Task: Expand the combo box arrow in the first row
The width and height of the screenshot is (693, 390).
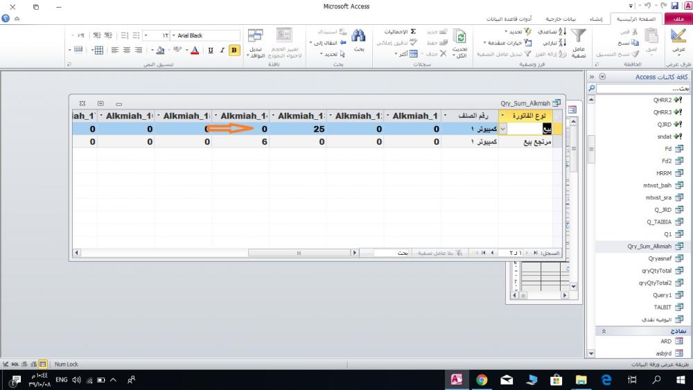Action: tap(502, 129)
